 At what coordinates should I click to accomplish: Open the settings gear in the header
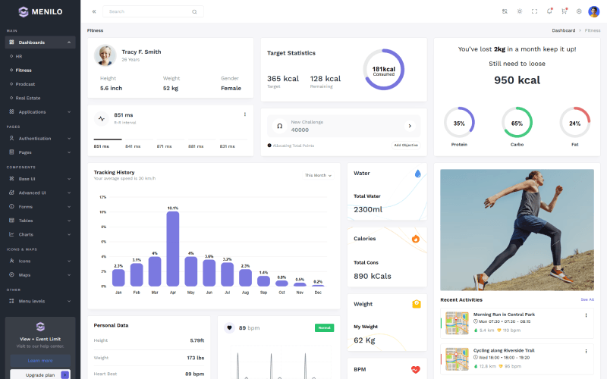(x=579, y=11)
